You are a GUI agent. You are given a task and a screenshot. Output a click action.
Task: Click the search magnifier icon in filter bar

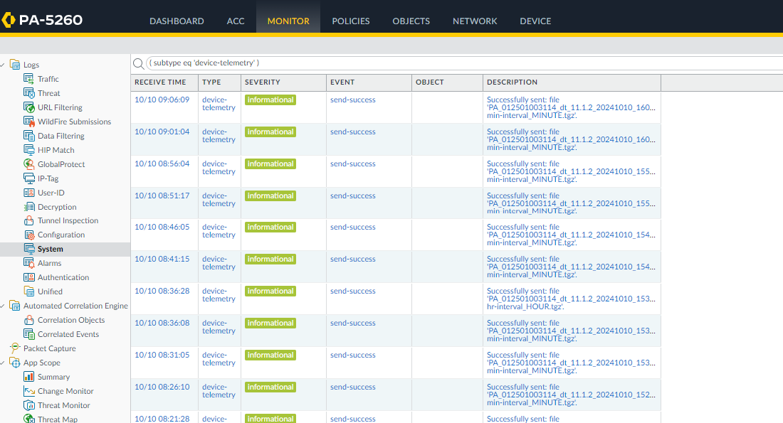tap(138, 63)
